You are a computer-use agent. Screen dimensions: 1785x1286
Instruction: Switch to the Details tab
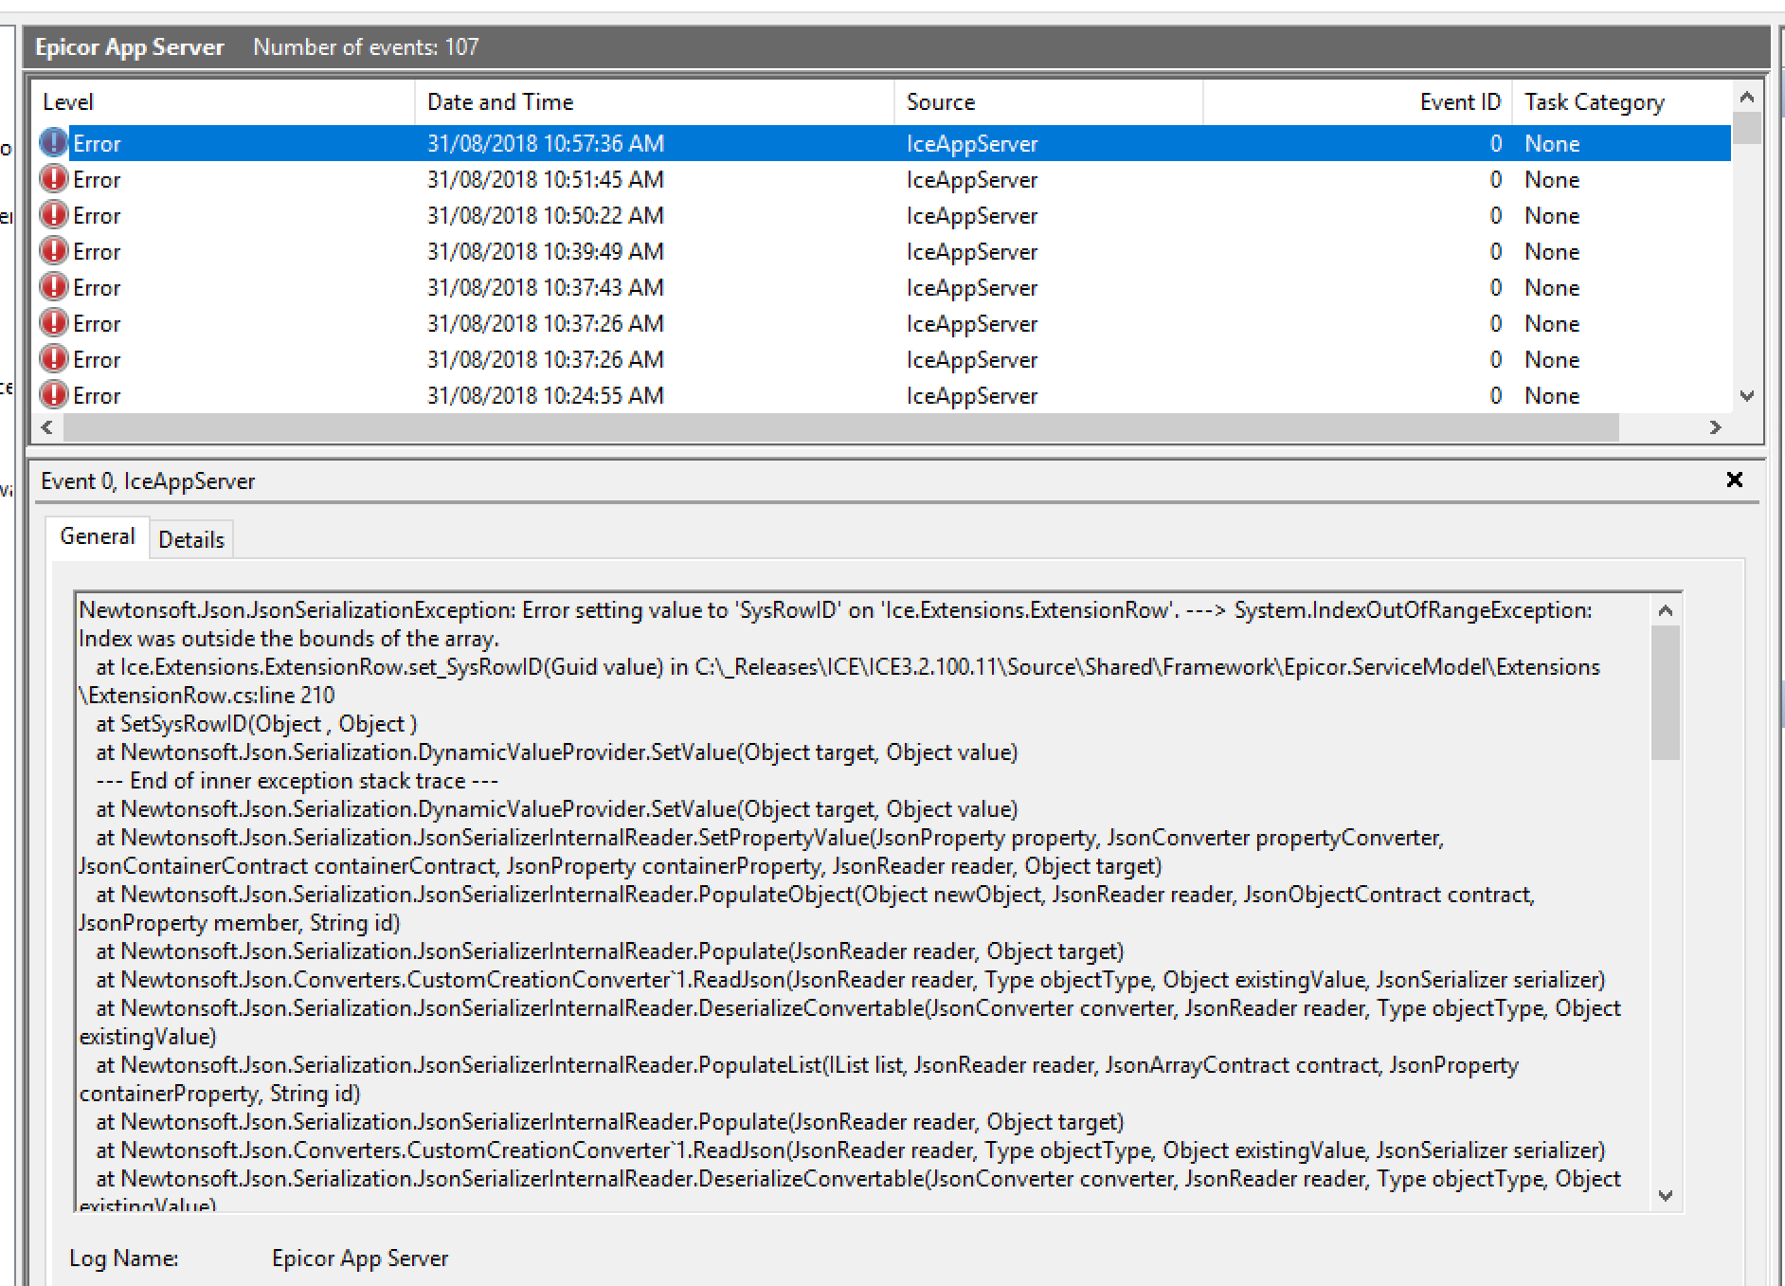pos(191,539)
